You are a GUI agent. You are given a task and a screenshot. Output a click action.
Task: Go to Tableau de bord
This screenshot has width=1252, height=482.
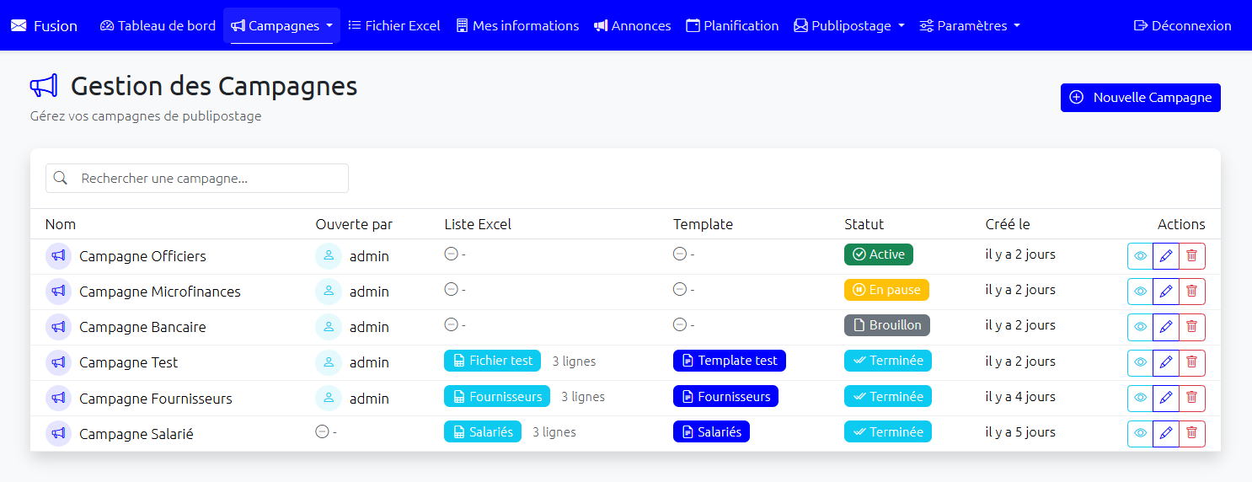point(158,25)
